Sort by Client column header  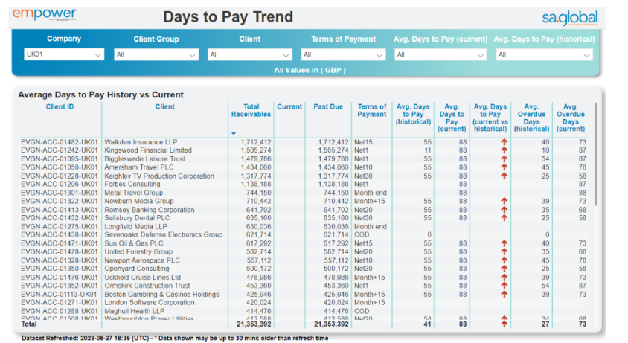click(165, 106)
